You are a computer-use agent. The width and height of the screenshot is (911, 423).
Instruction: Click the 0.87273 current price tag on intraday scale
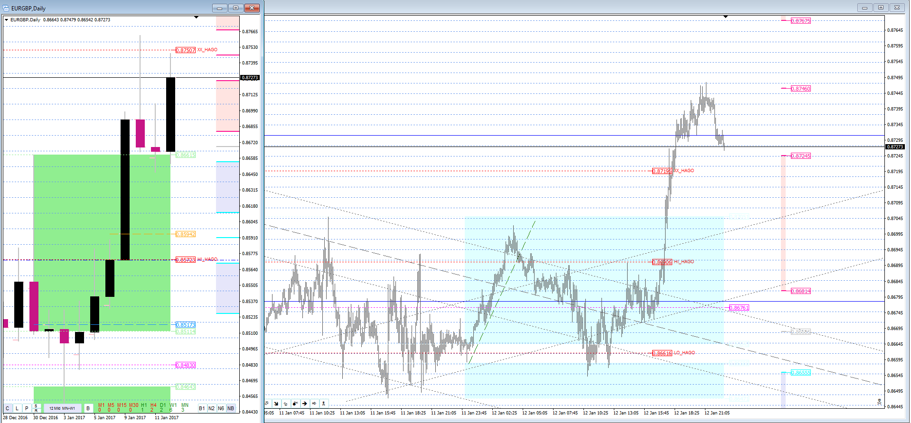[x=895, y=147]
